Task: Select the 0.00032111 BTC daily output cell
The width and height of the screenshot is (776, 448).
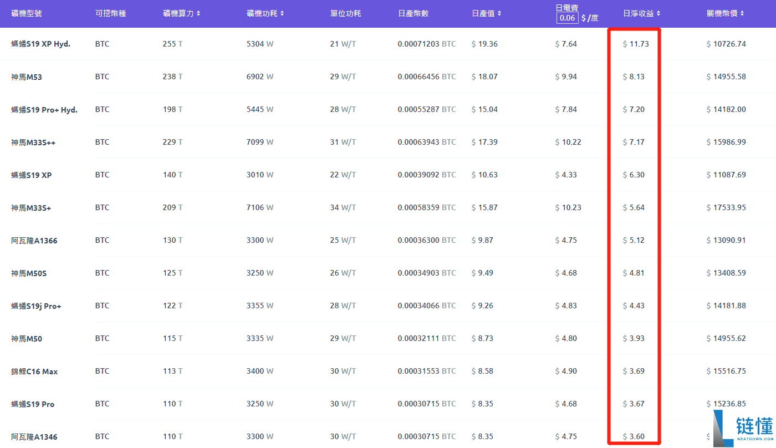Action: coord(427,338)
